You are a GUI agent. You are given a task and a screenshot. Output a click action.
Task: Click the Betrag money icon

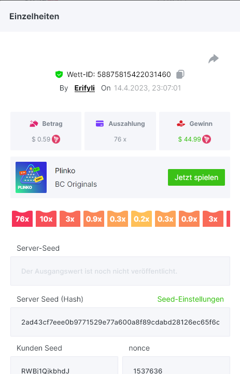pos(34,124)
